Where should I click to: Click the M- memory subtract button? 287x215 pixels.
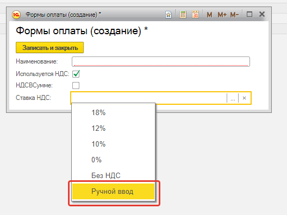pyautogui.click(x=234, y=15)
